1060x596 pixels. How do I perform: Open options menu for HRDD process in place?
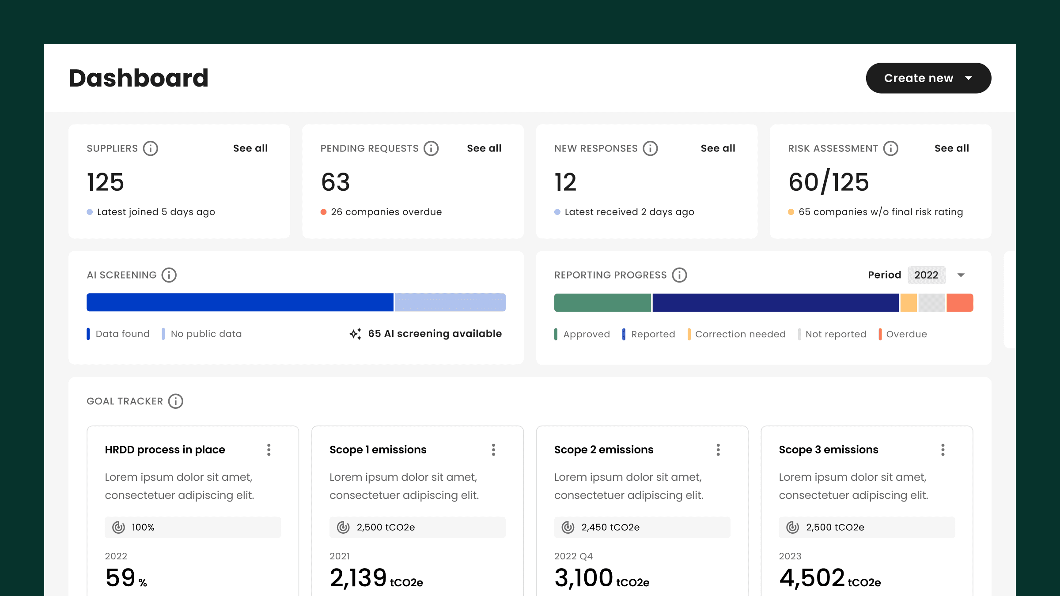[x=269, y=450]
